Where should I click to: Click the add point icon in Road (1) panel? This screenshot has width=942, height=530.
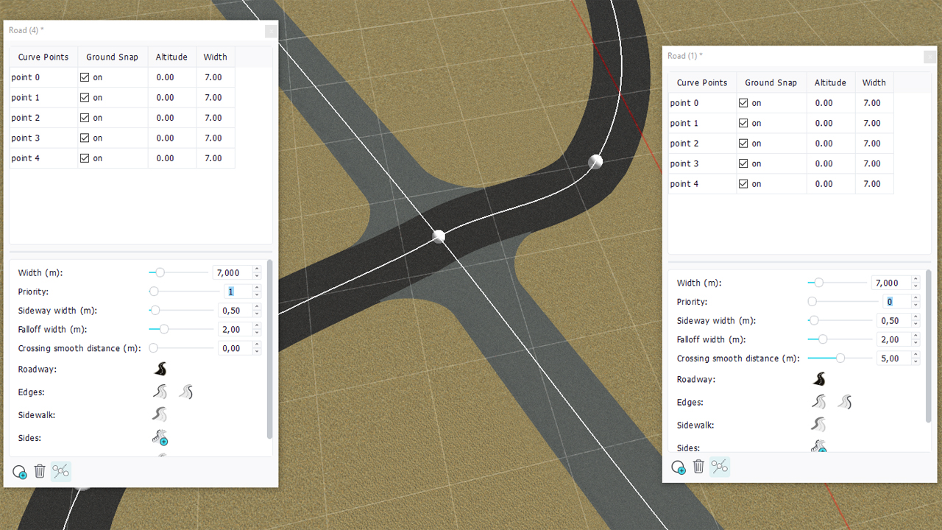point(679,467)
